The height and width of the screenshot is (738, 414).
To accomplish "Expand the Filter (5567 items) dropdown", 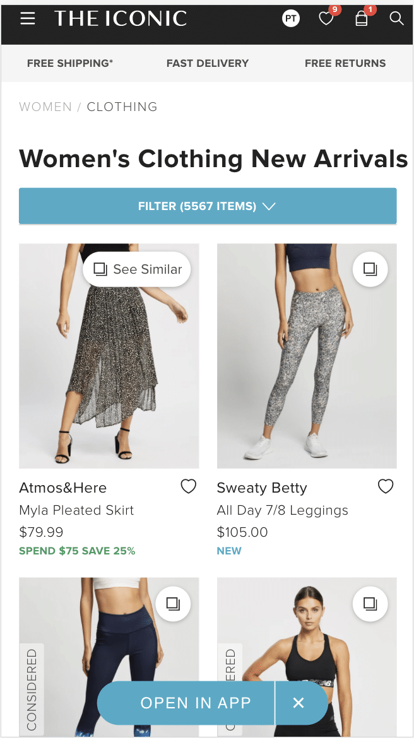I will tap(208, 206).
